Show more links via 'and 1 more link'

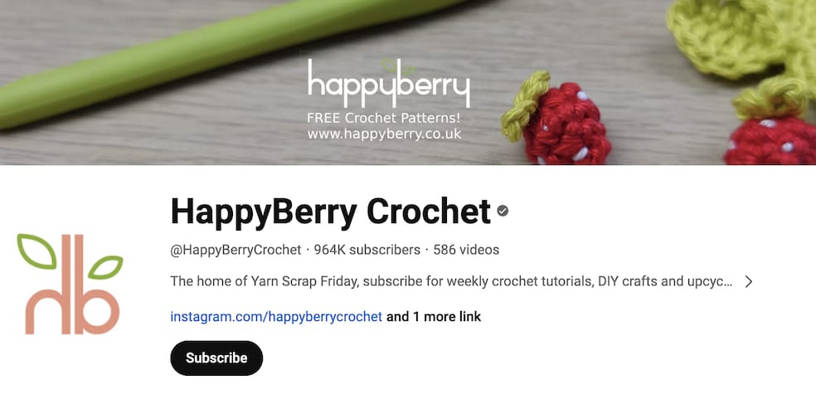[x=434, y=317]
